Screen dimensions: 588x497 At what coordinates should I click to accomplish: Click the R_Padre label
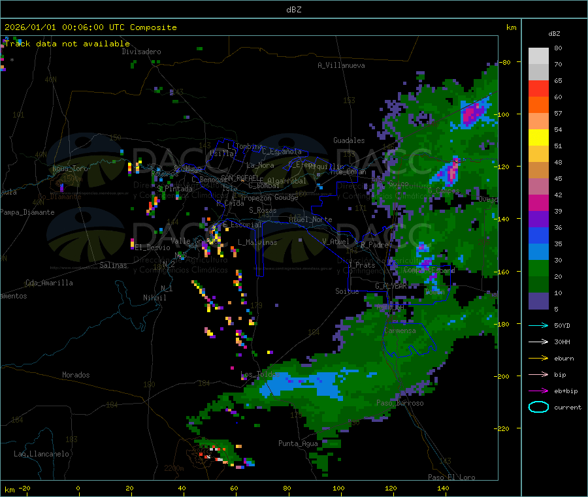pyautogui.click(x=374, y=245)
